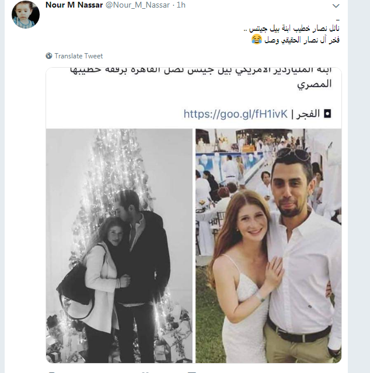Open the https://goo.gl/fH1ivK link
Image resolution: width=370 pixels, height=373 pixels.
235,114
